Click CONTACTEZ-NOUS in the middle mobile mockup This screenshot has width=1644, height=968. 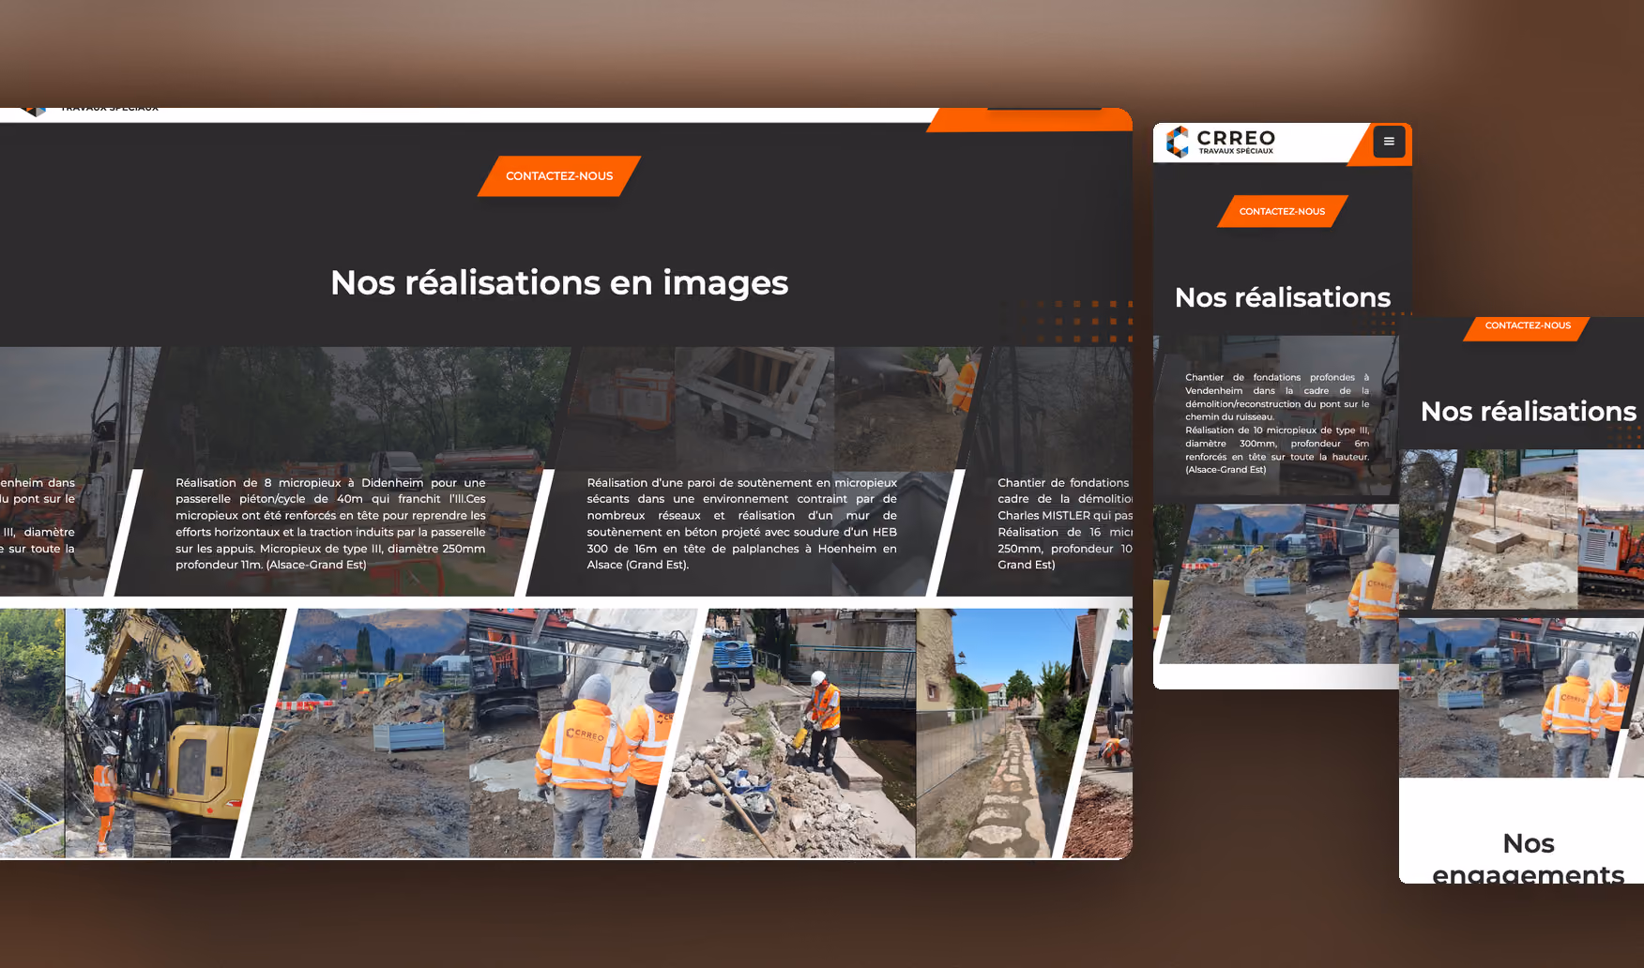click(1282, 211)
